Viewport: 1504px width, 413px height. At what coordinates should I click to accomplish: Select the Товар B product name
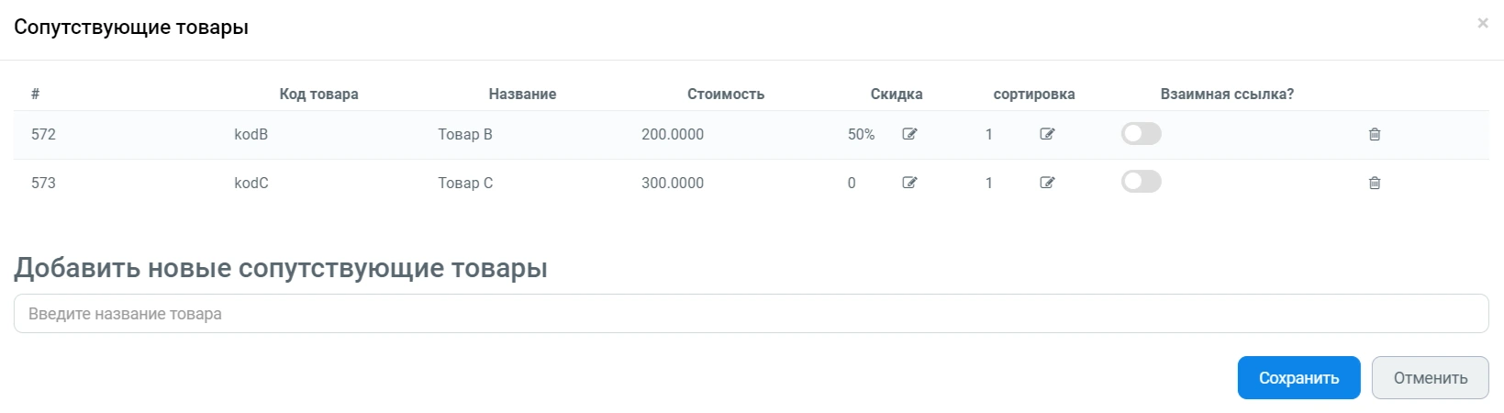coord(465,135)
